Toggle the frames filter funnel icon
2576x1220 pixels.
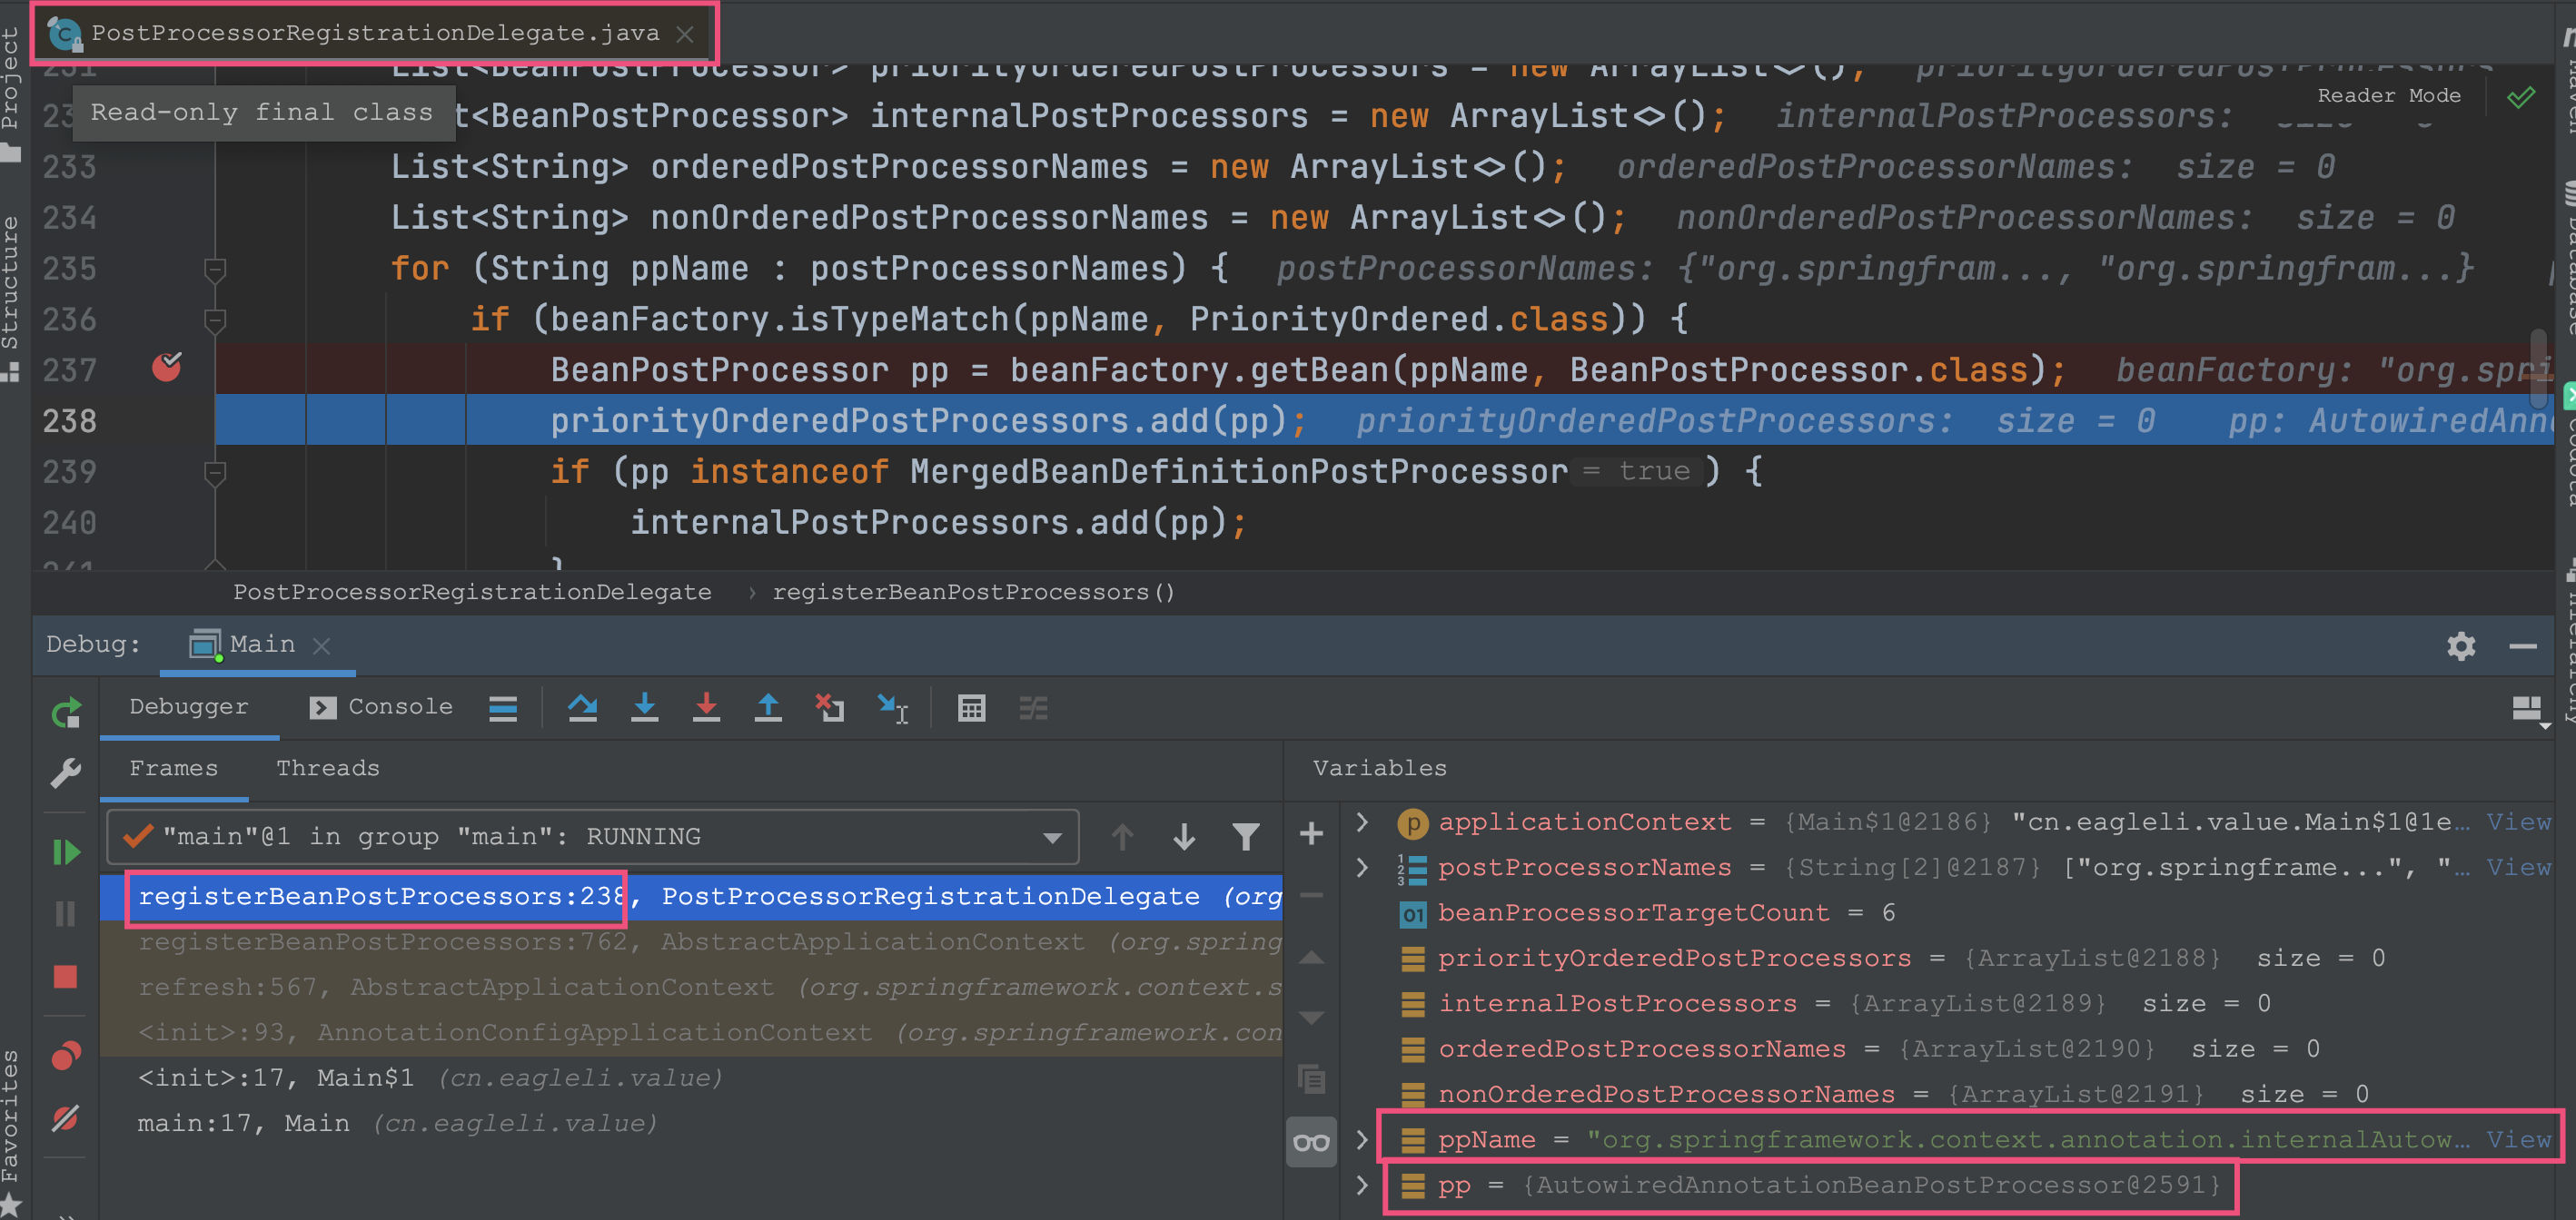(x=1245, y=836)
